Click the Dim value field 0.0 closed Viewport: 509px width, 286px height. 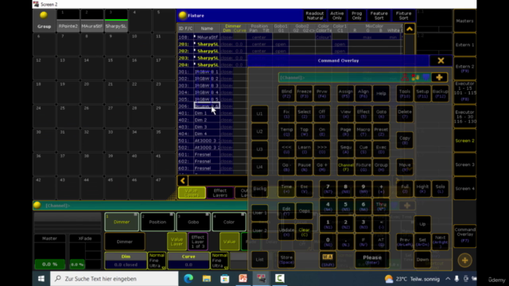126,265
